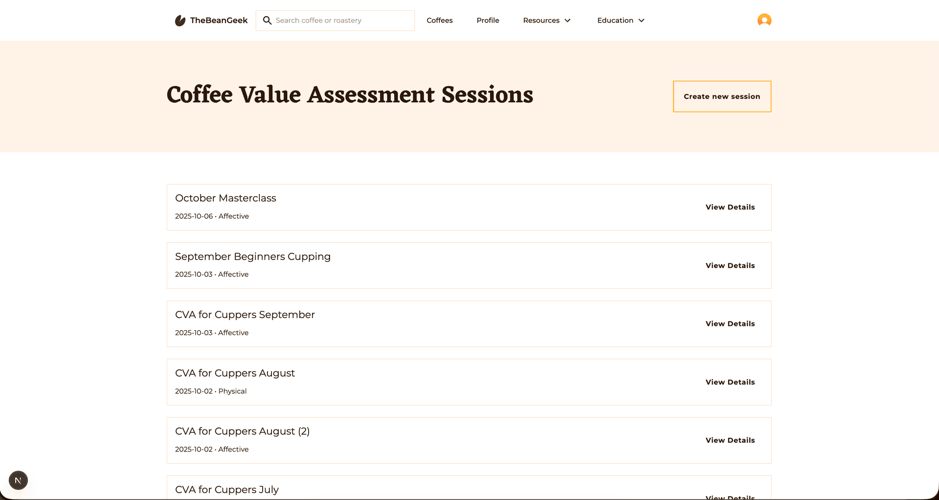Click the circular N badge
The height and width of the screenshot is (500, 939).
coord(18,480)
